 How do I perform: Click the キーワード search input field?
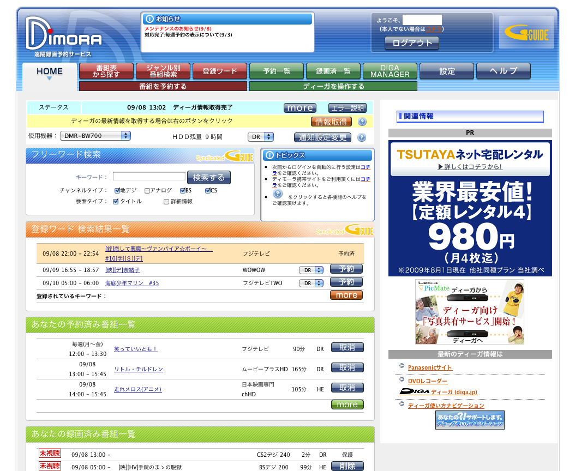click(x=149, y=177)
